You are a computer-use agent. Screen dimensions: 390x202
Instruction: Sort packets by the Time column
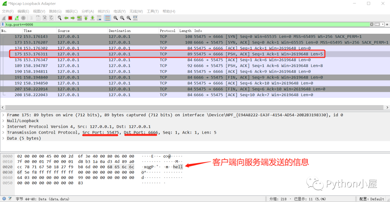click(40, 31)
